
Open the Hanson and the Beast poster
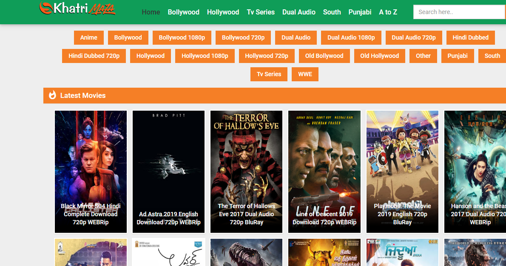tap(475, 172)
